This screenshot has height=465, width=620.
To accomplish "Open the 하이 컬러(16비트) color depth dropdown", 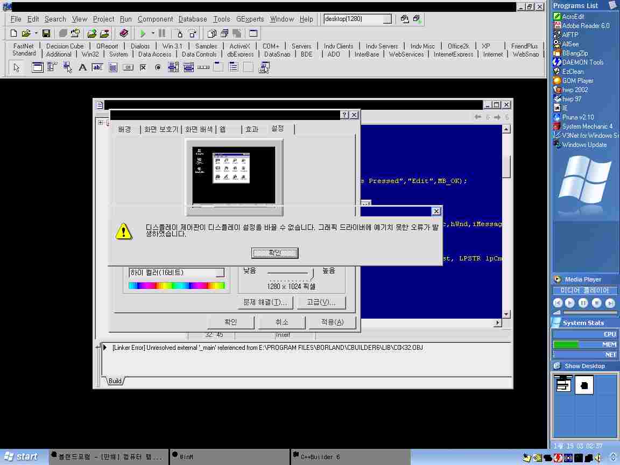I will (x=220, y=273).
